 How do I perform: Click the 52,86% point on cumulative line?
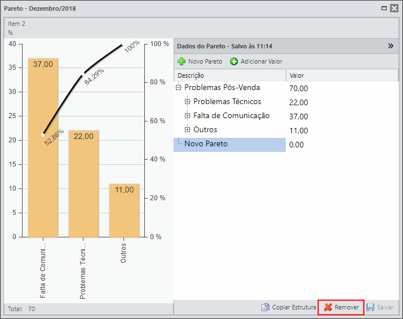pyautogui.click(x=43, y=134)
